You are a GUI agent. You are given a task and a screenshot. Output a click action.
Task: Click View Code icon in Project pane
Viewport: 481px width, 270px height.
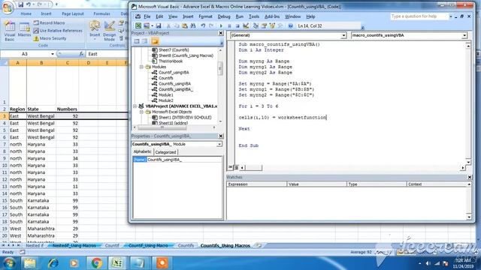(137, 41)
